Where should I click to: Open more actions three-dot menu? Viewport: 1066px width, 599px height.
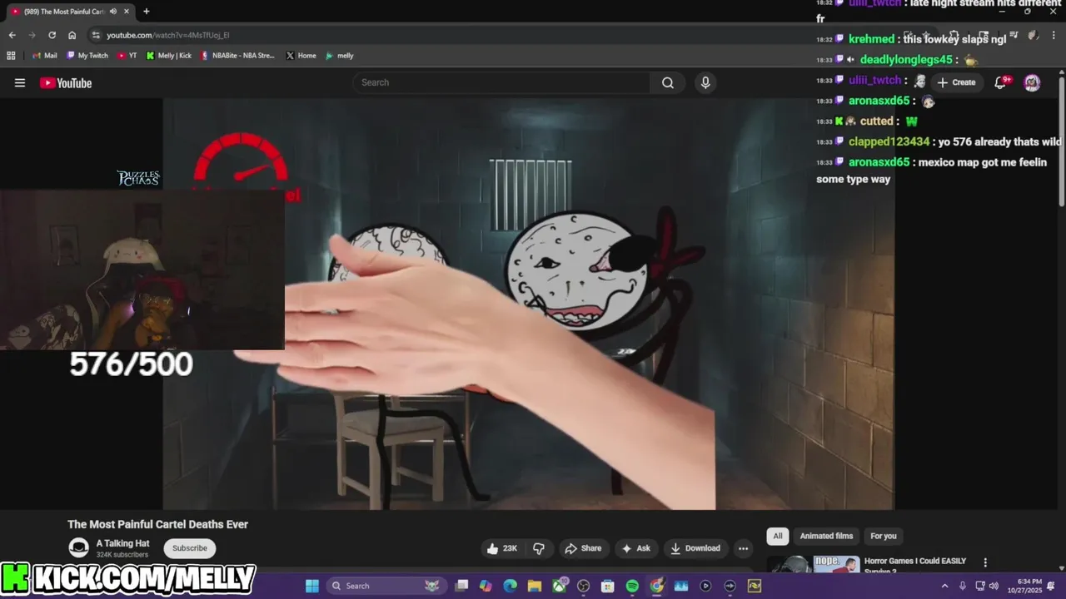click(743, 548)
